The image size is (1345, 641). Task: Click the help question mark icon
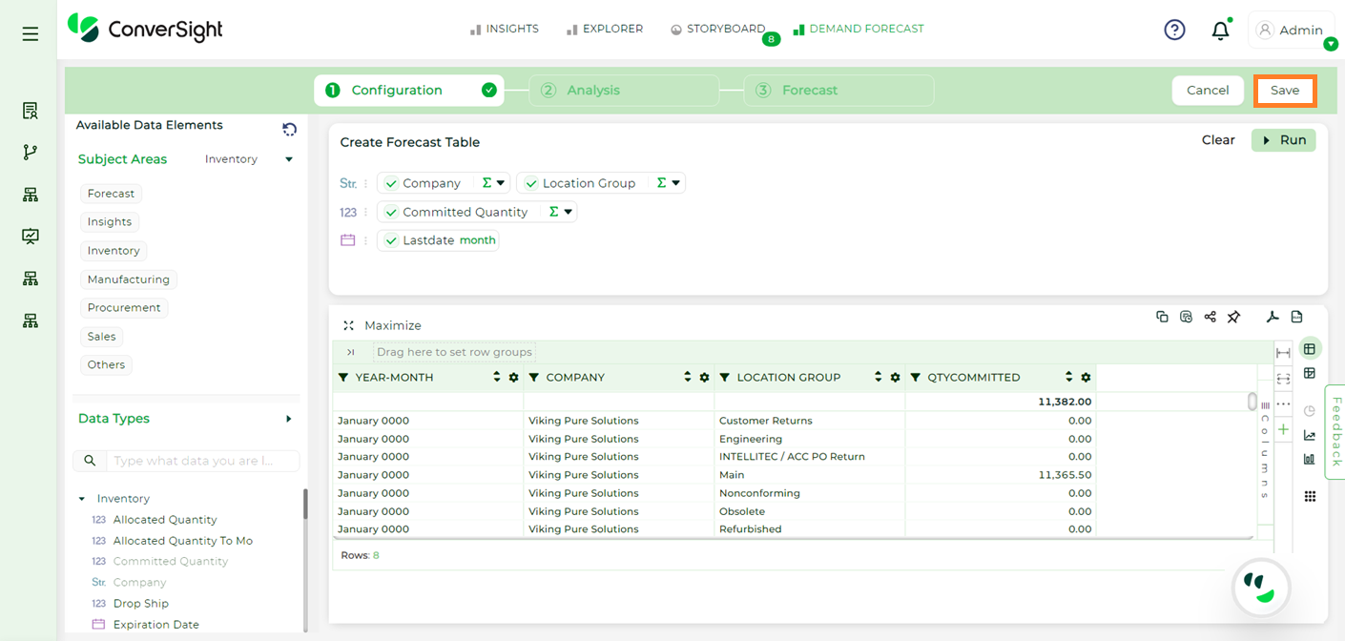pyautogui.click(x=1174, y=31)
